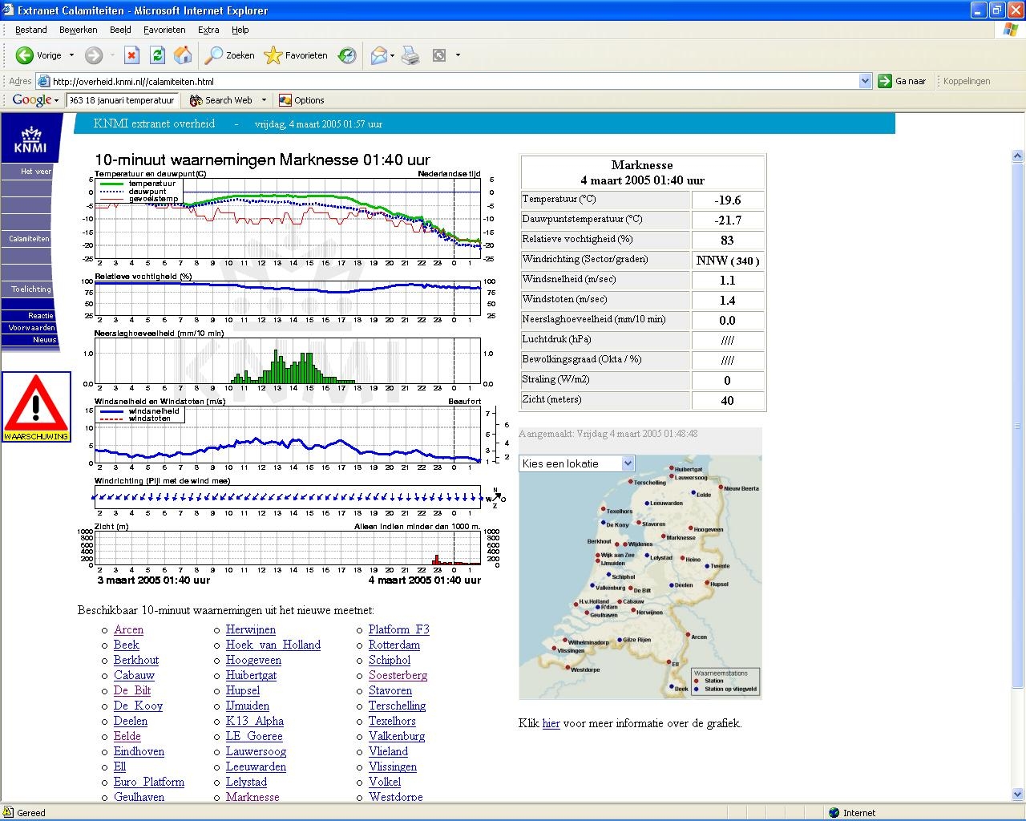The width and height of the screenshot is (1026, 821).
Task: Click the Print icon in the toolbar
Action: pyautogui.click(x=410, y=55)
